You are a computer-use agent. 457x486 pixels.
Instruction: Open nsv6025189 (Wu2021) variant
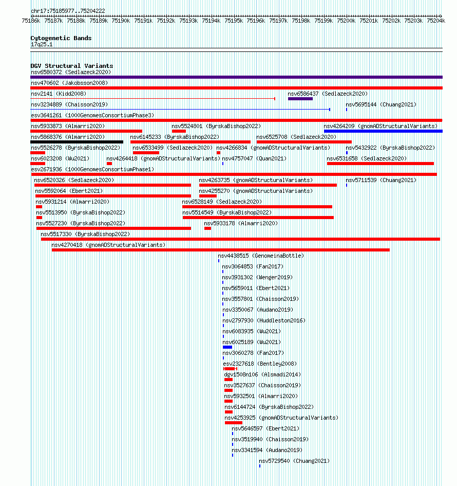coord(252,343)
